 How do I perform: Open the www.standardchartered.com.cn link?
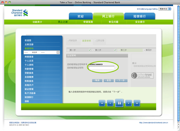tap(153, 123)
